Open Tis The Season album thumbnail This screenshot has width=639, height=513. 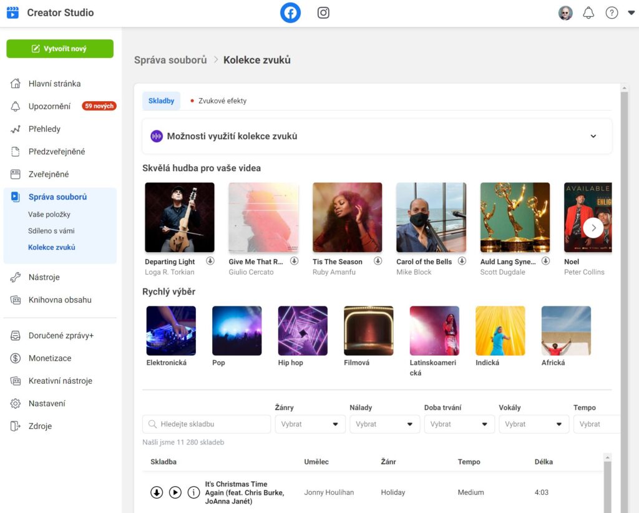(347, 217)
